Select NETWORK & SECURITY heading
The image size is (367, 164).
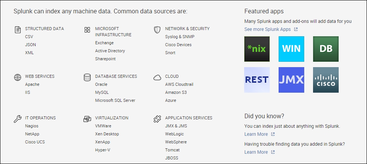pos(187,29)
